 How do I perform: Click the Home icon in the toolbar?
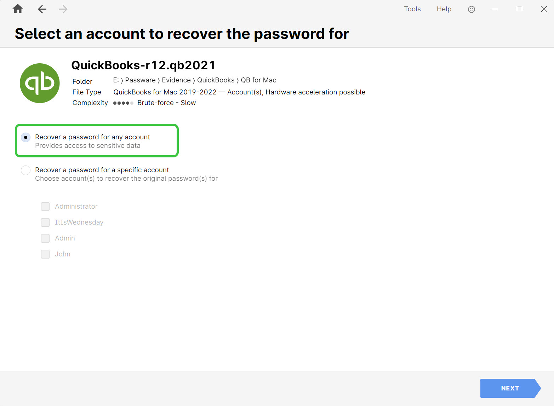tap(17, 9)
